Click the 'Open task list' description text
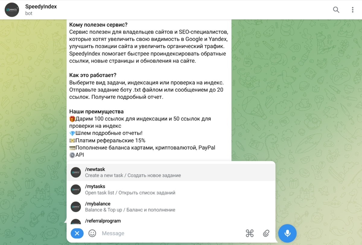Image resolution: width=362 pixels, height=245 pixels. click(x=100, y=193)
